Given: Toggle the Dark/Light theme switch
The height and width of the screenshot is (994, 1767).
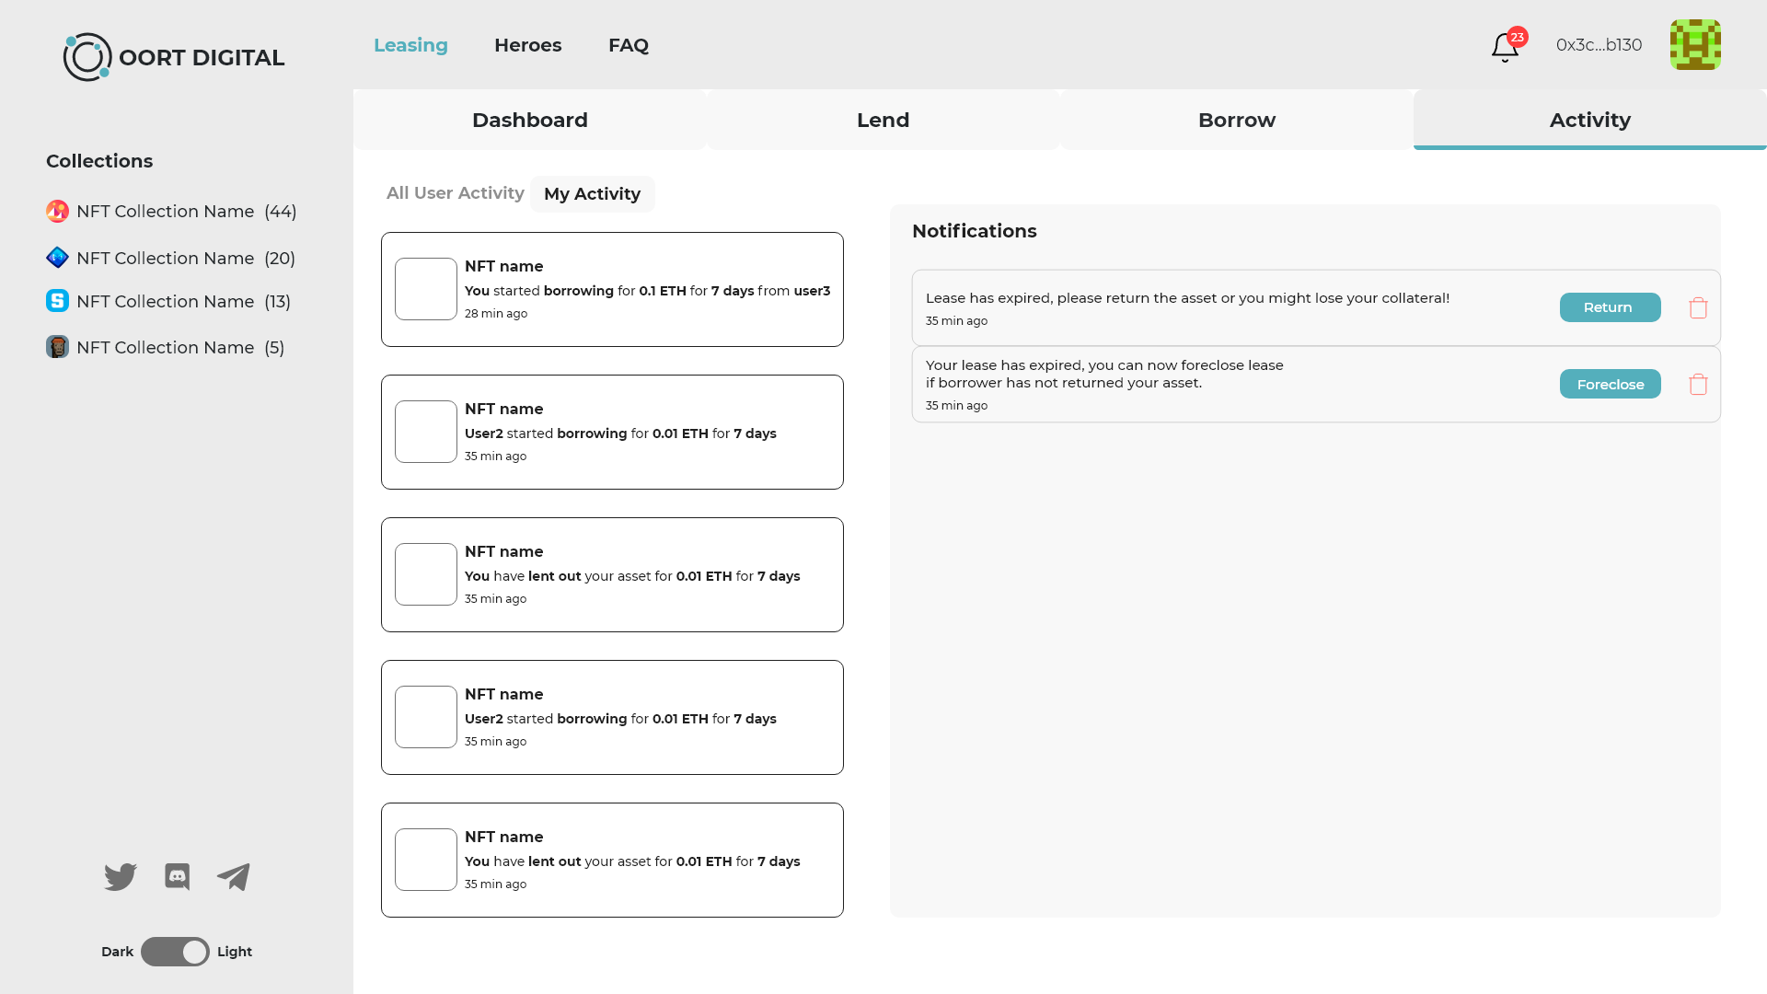Looking at the screenshot, I should [x=175, y=952].
